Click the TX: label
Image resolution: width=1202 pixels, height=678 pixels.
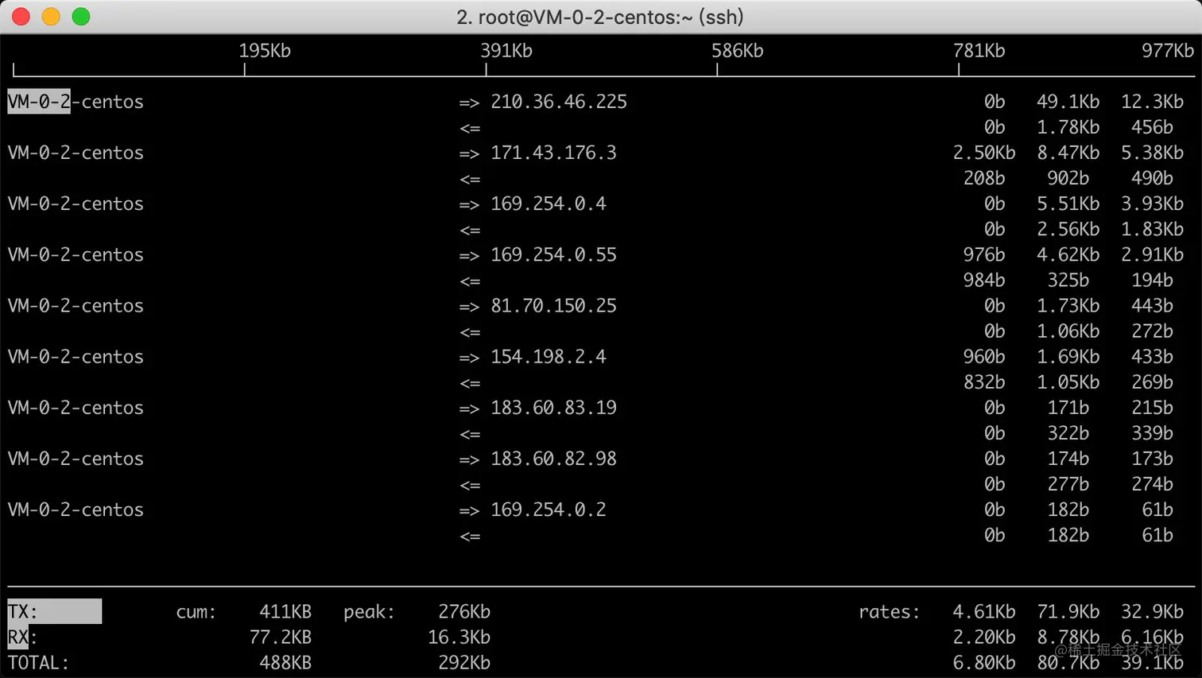pyautogui.click(x=23, y=611)
